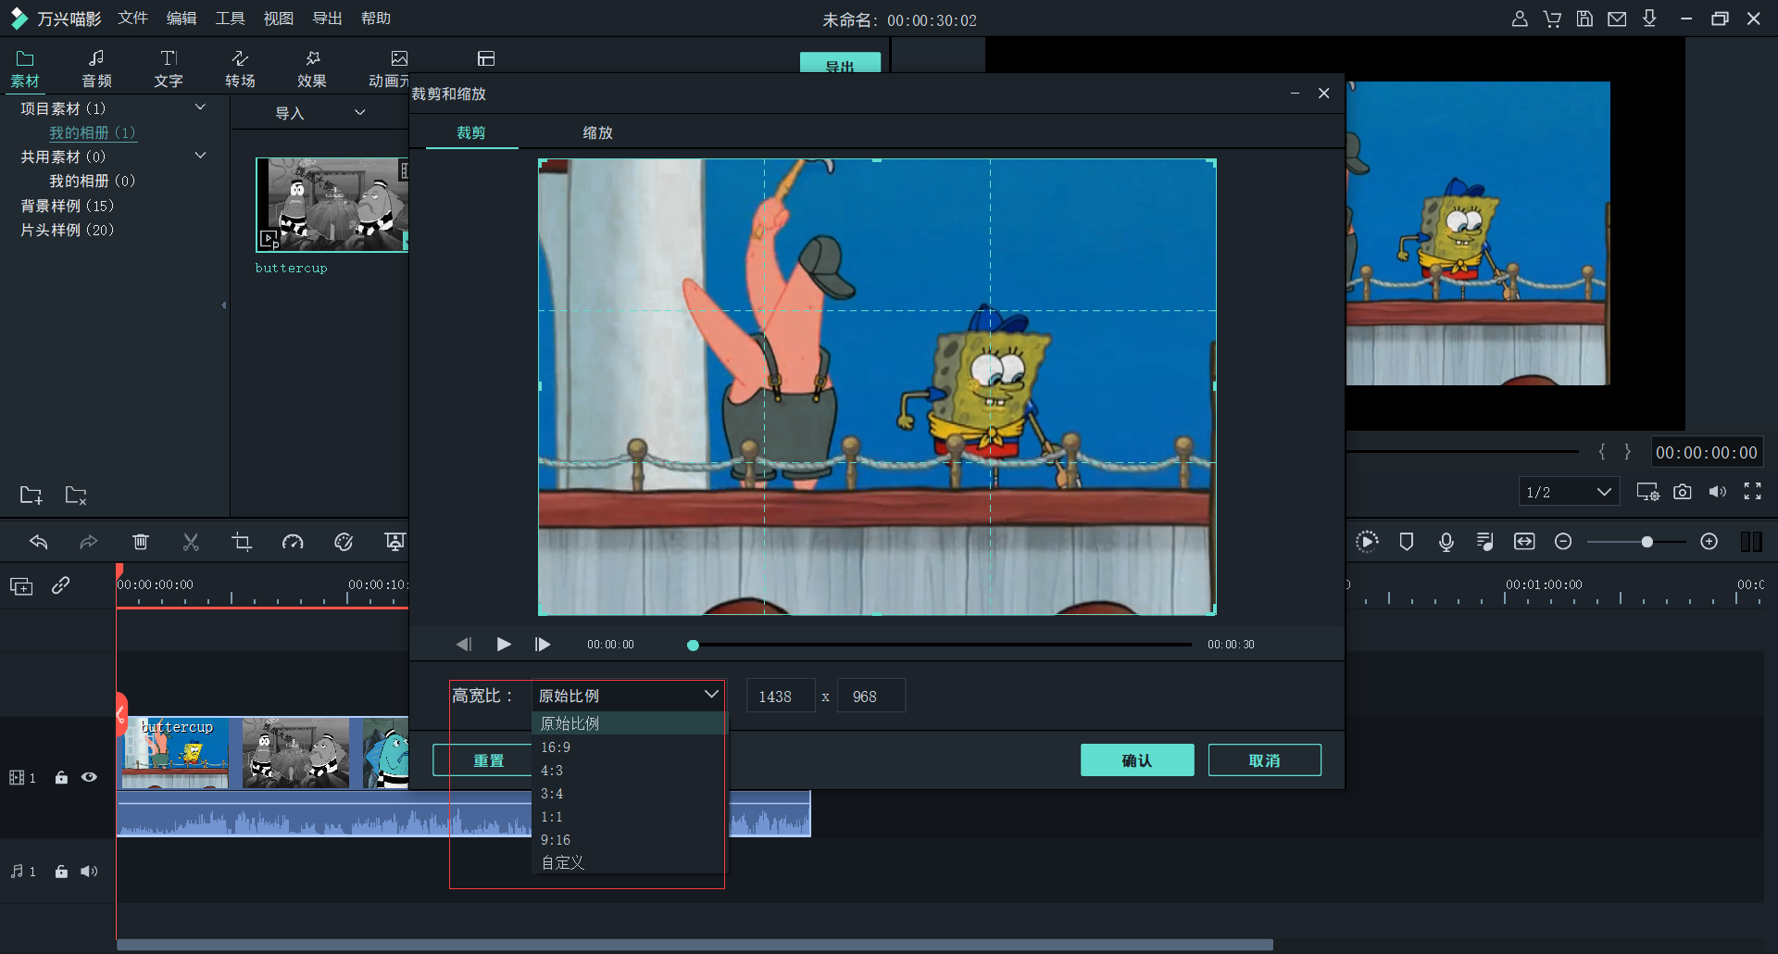Open the 工具 menu
Image resolution: width=1778 pixels, height=954 pixels.
[230, 19]
